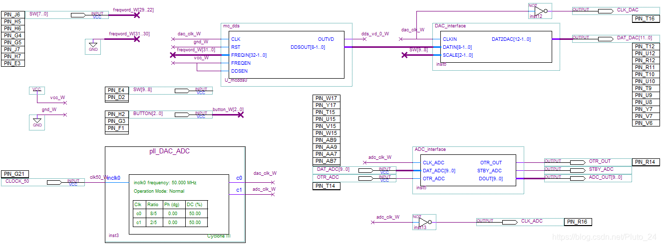Click the FREQEN port on mc_dds
The image size is (661, 246).
pyautogui.click(x=241, y=63)
